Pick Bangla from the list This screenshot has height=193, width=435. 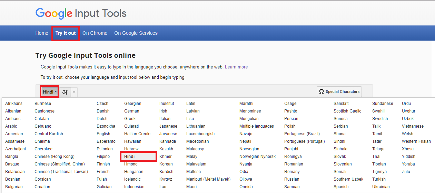pos(12,156)
